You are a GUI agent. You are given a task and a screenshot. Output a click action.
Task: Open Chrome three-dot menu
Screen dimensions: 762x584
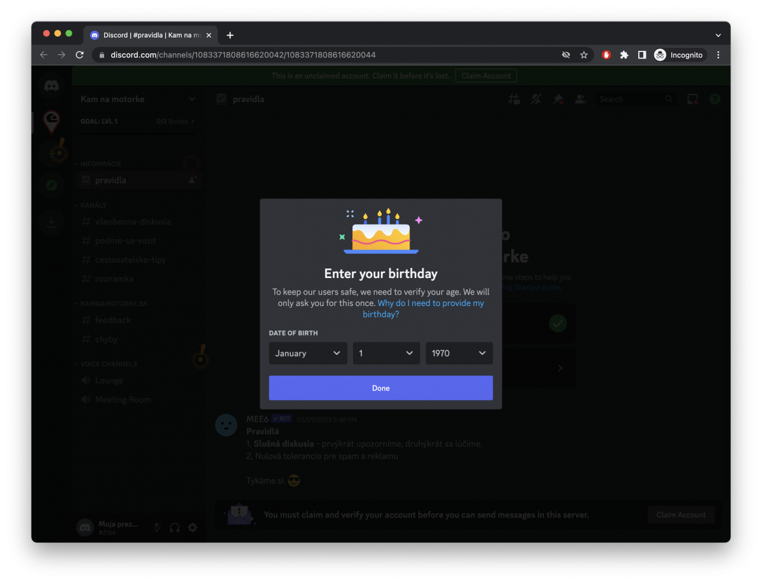point(718,55)
